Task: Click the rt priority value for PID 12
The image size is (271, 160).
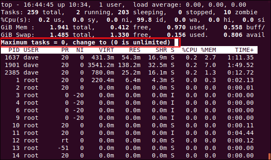Action: 65,140
